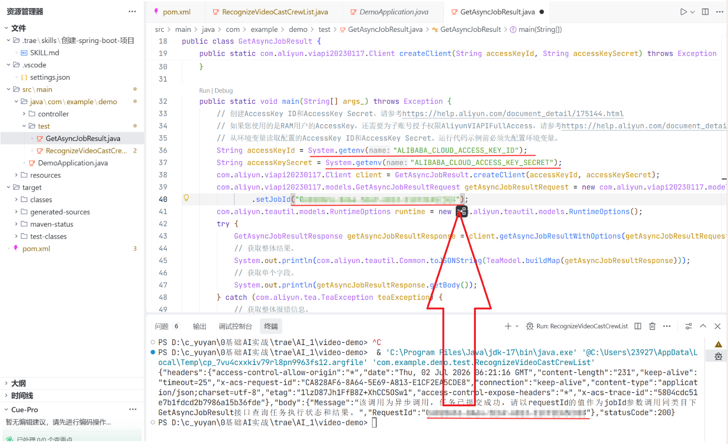Viewport: 728px width, 444px height.
Task: Show the 输出 panel tab
Action: (x=199, y=326)
